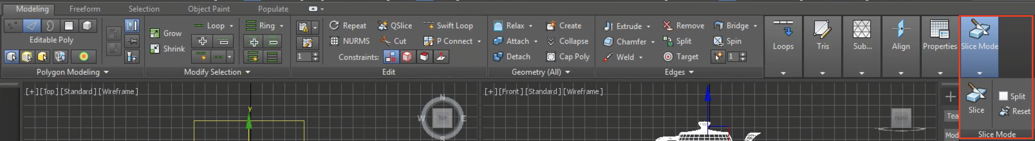The image size is (1035, 141).
Task: Set constraint to Face
Action: click(424, 57)
